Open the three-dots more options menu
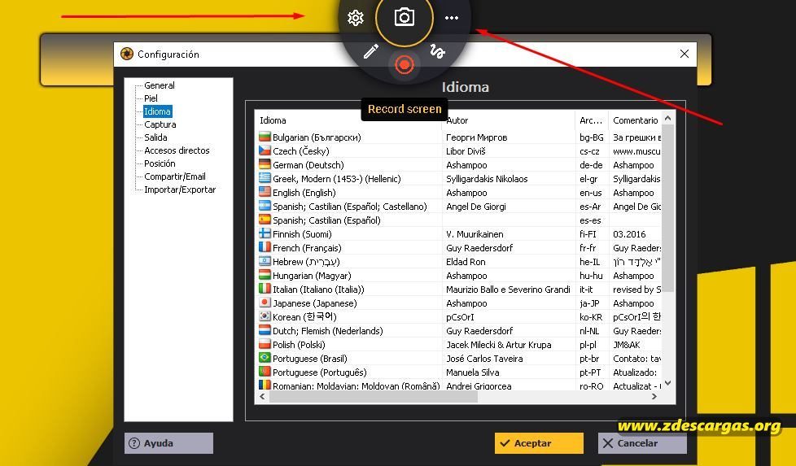The image size is (796, 466). coord(451,18)
